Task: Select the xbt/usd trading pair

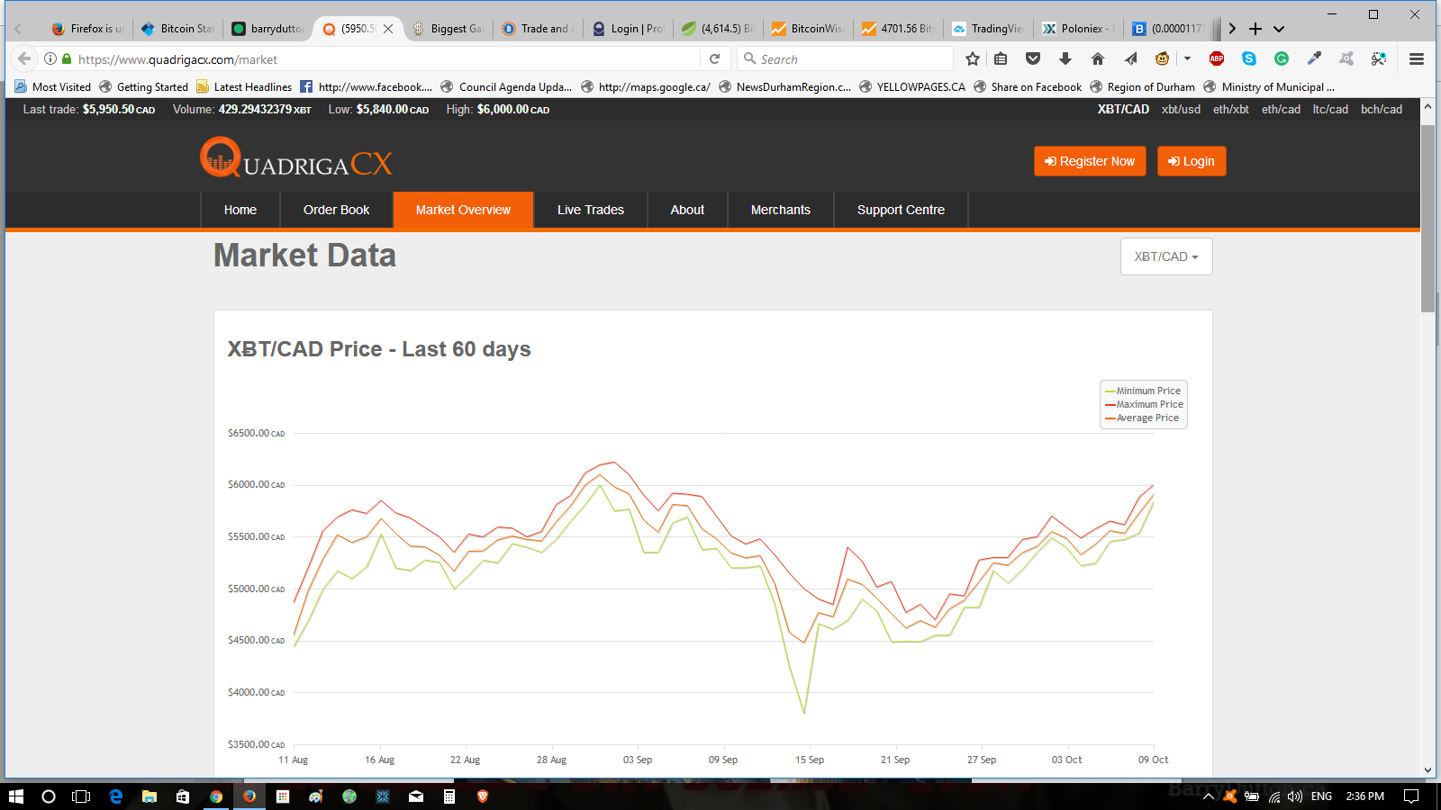Action: (1181, 110)
